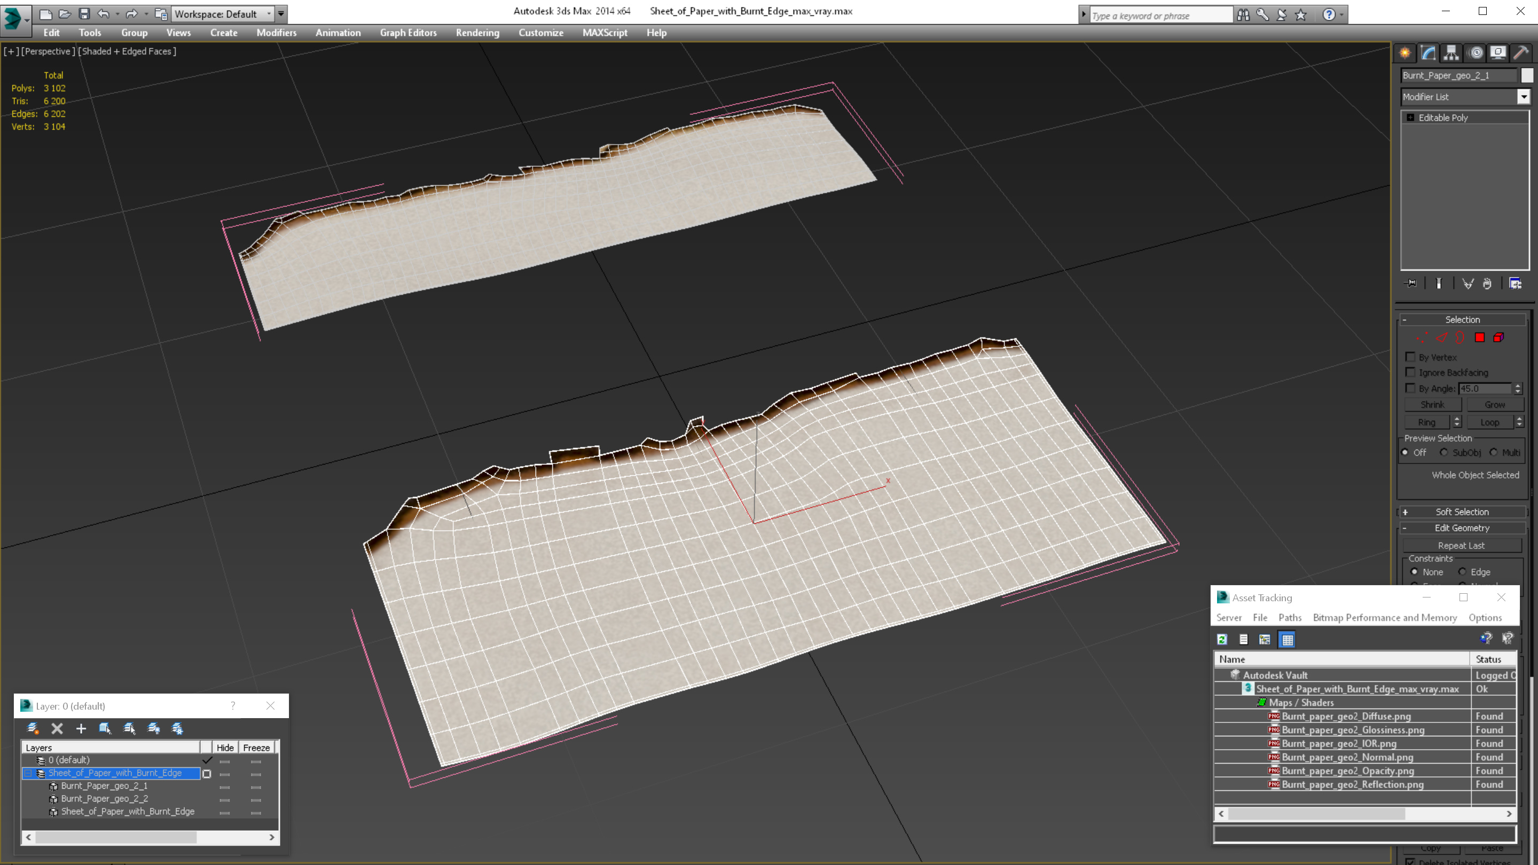Screen dimensions: 1538x865
Task: Enable By Angle checkbox
Action: click(x=1410, y=388)
